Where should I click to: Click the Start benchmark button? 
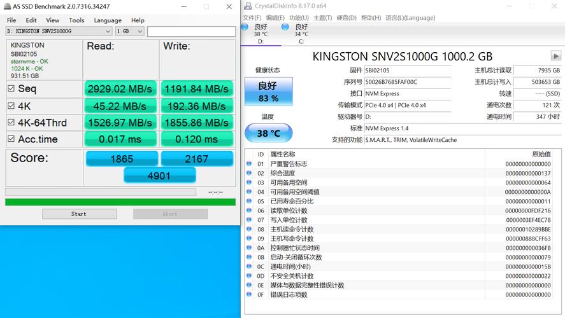pos(79,214)
